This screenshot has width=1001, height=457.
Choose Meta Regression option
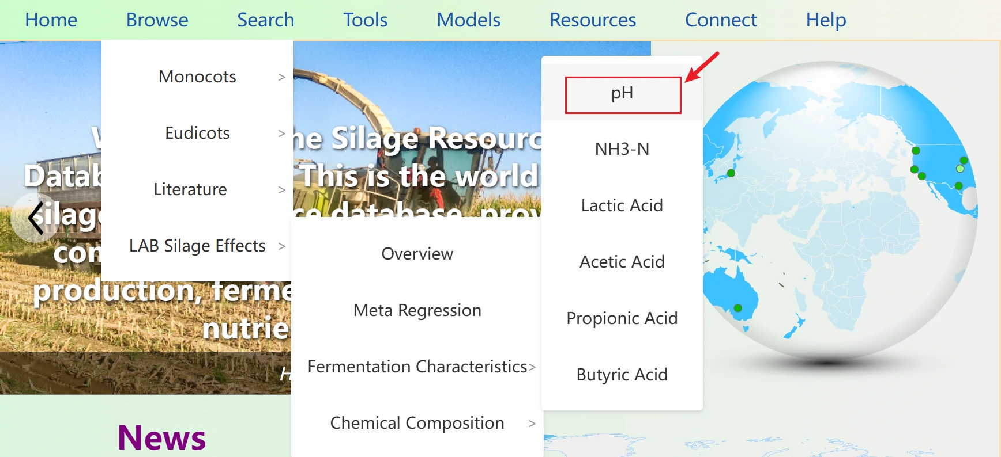point(417,311)
